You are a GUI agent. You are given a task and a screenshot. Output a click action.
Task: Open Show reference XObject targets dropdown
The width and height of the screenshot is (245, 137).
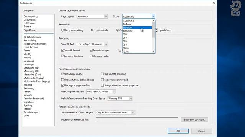click(x=115, y=112)
